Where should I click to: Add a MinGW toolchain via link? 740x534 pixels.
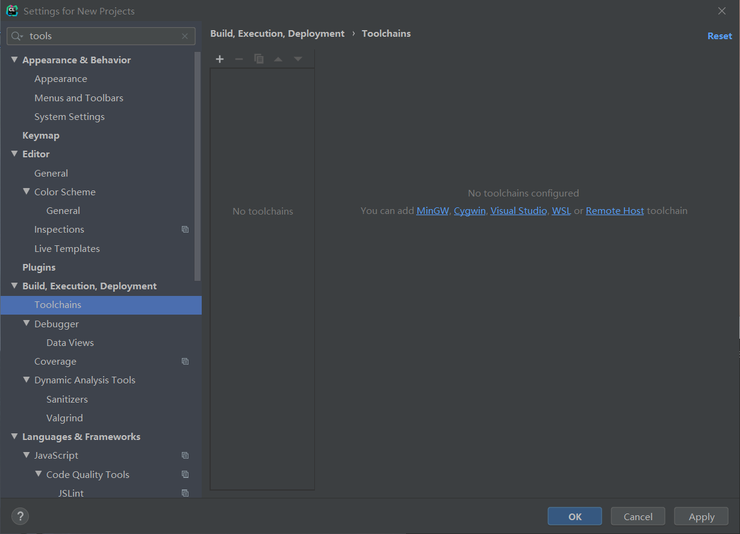432,211
